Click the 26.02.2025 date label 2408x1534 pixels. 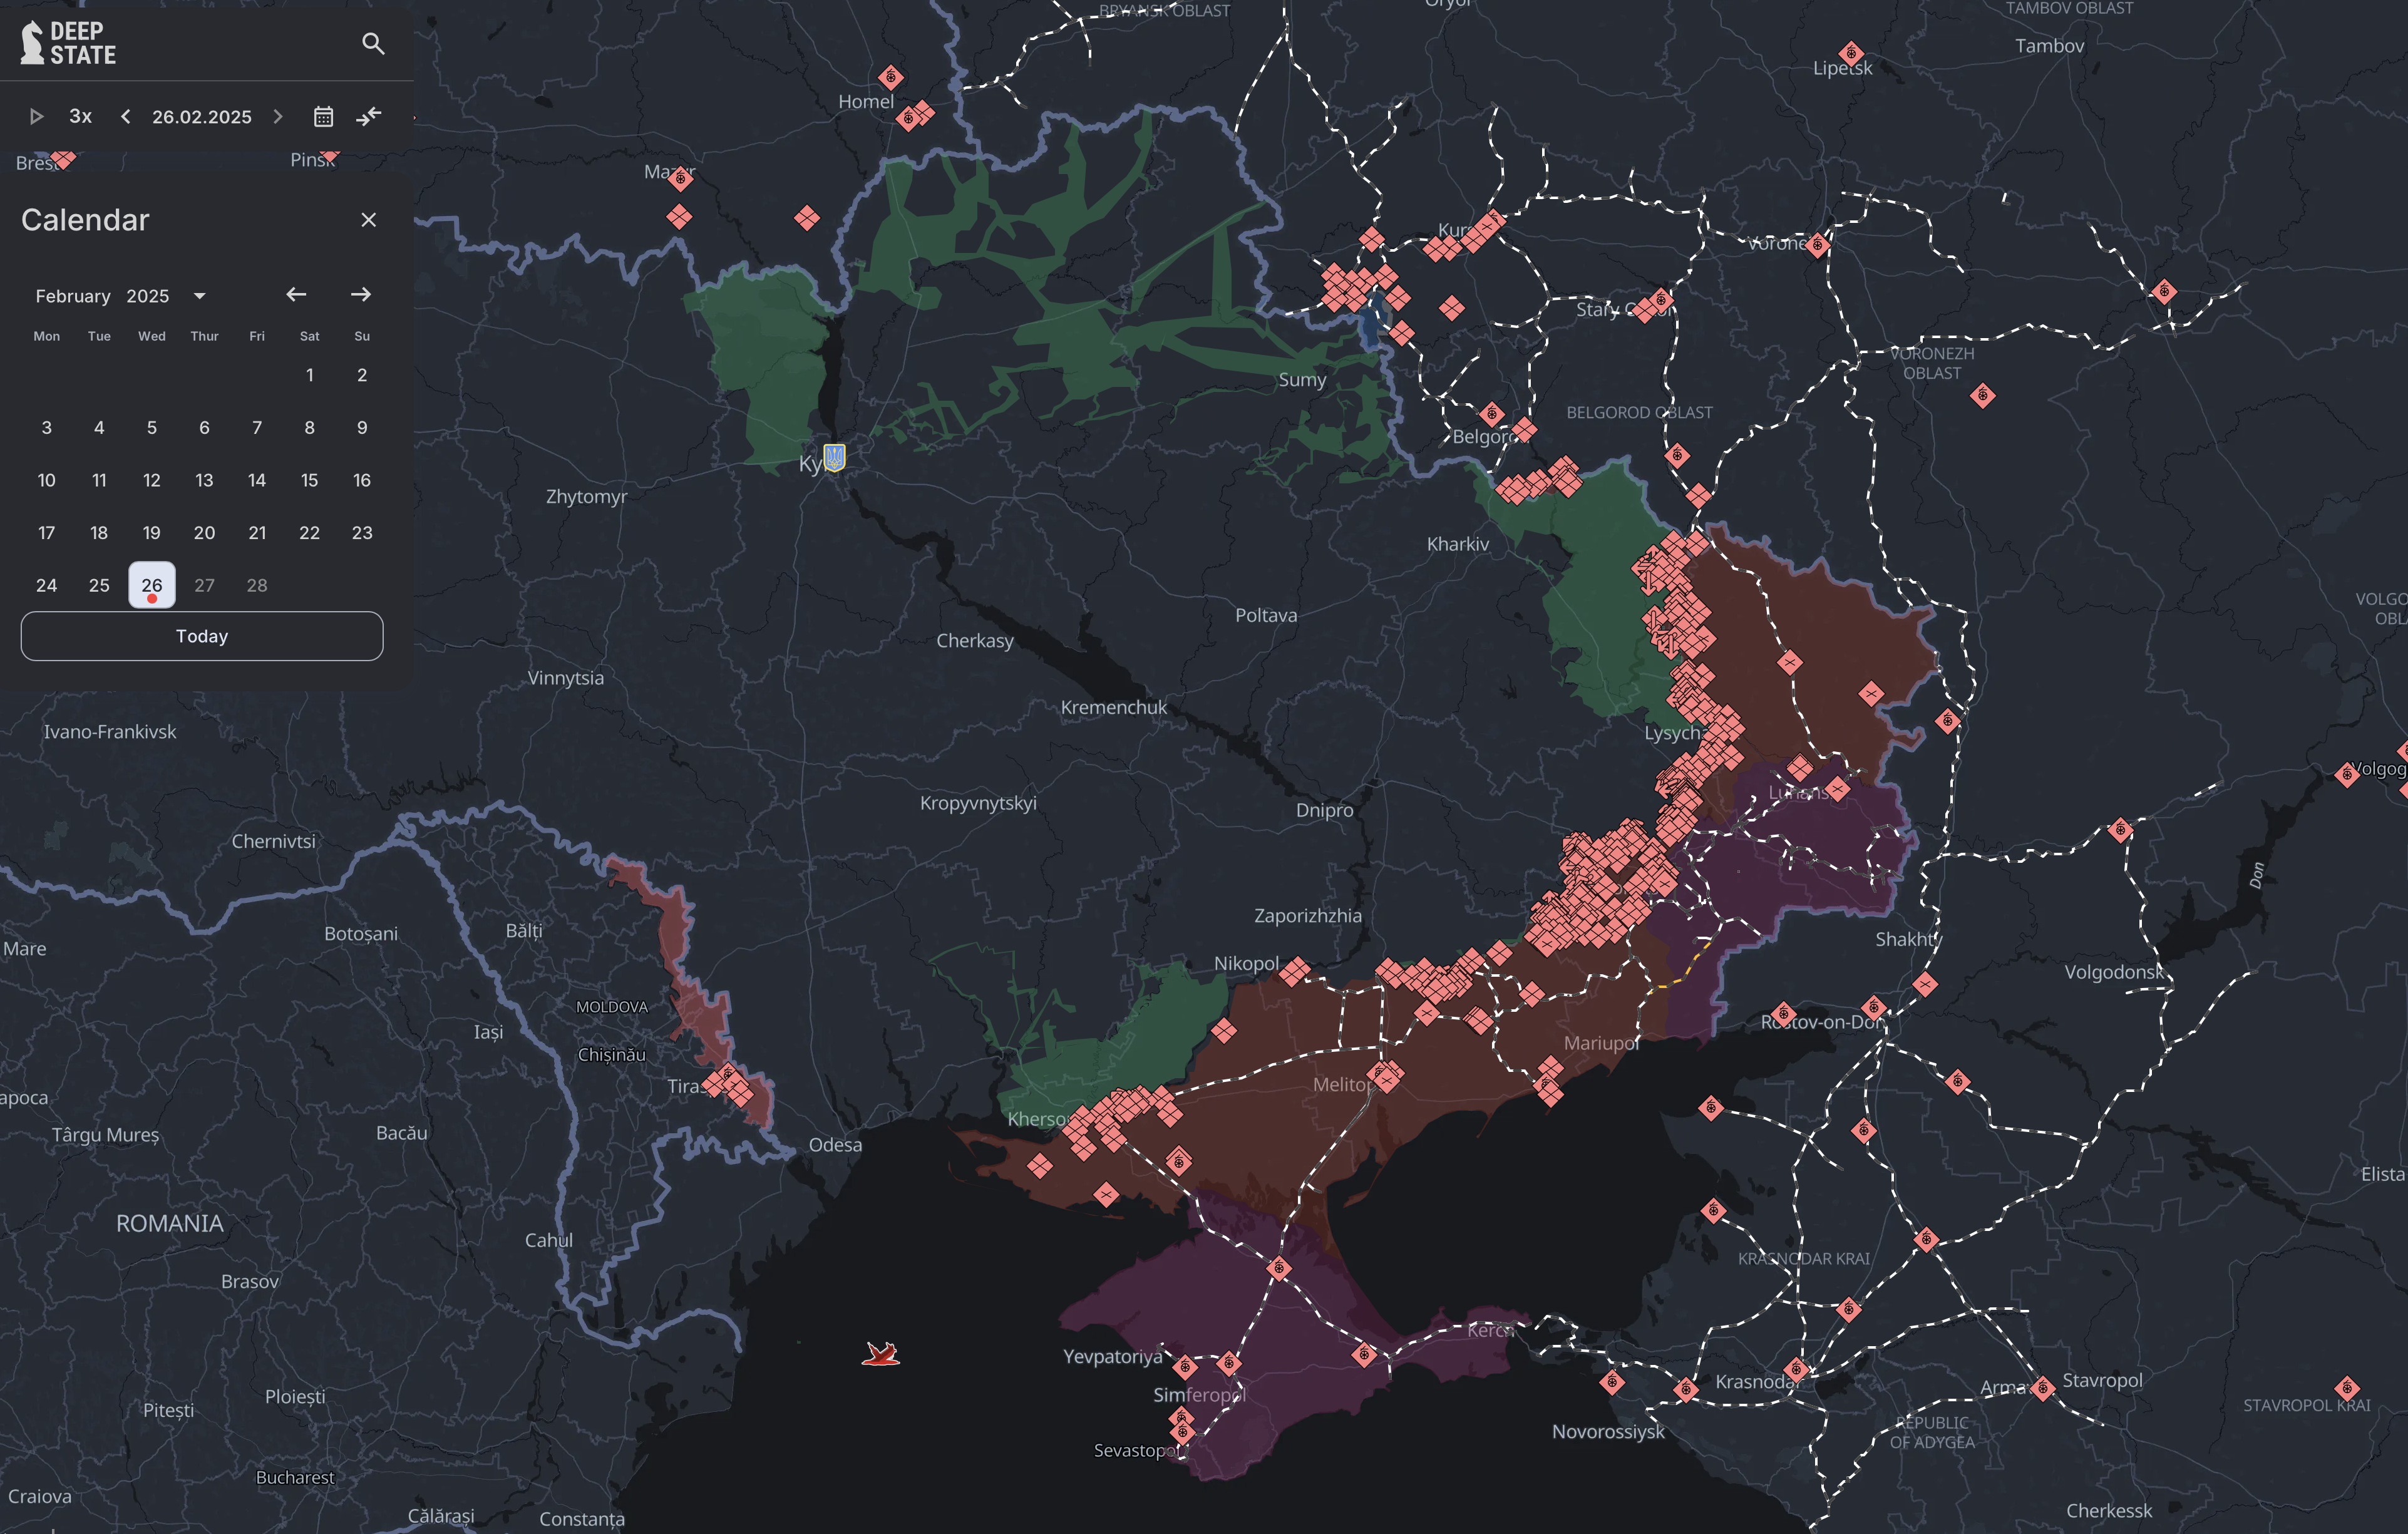tap(202, 117)
